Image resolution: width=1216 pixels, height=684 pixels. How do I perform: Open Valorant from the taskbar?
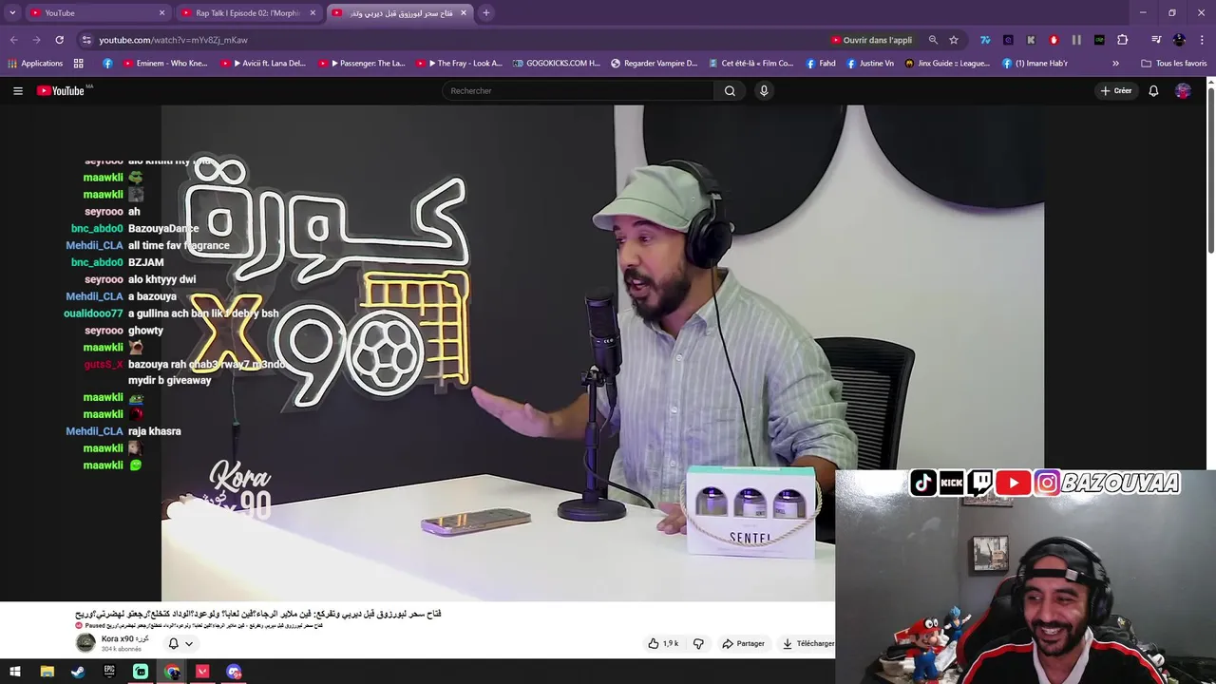coord(202,672)
